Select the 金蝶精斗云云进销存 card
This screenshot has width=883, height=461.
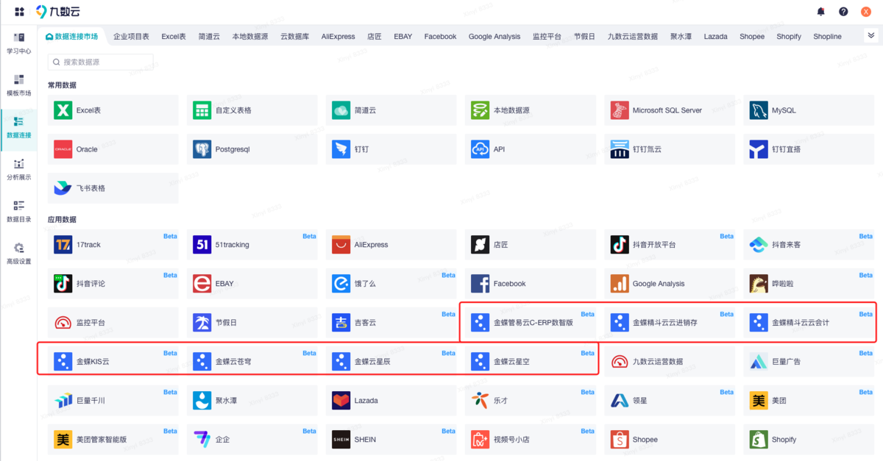[x=670, y=323]
